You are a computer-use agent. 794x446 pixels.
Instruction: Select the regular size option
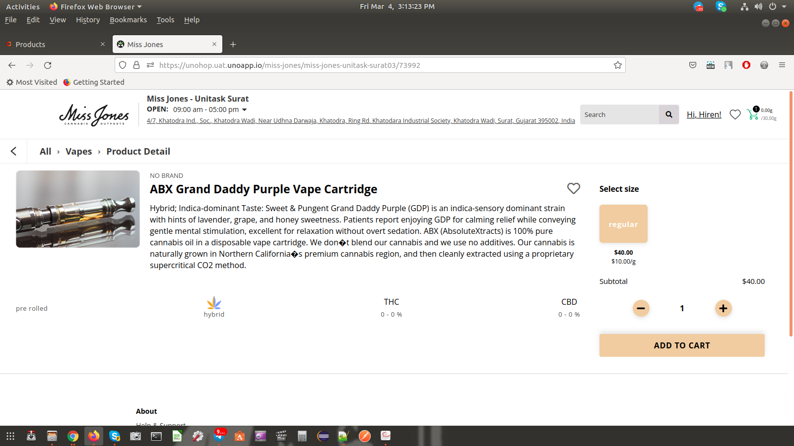coord(623,224)
